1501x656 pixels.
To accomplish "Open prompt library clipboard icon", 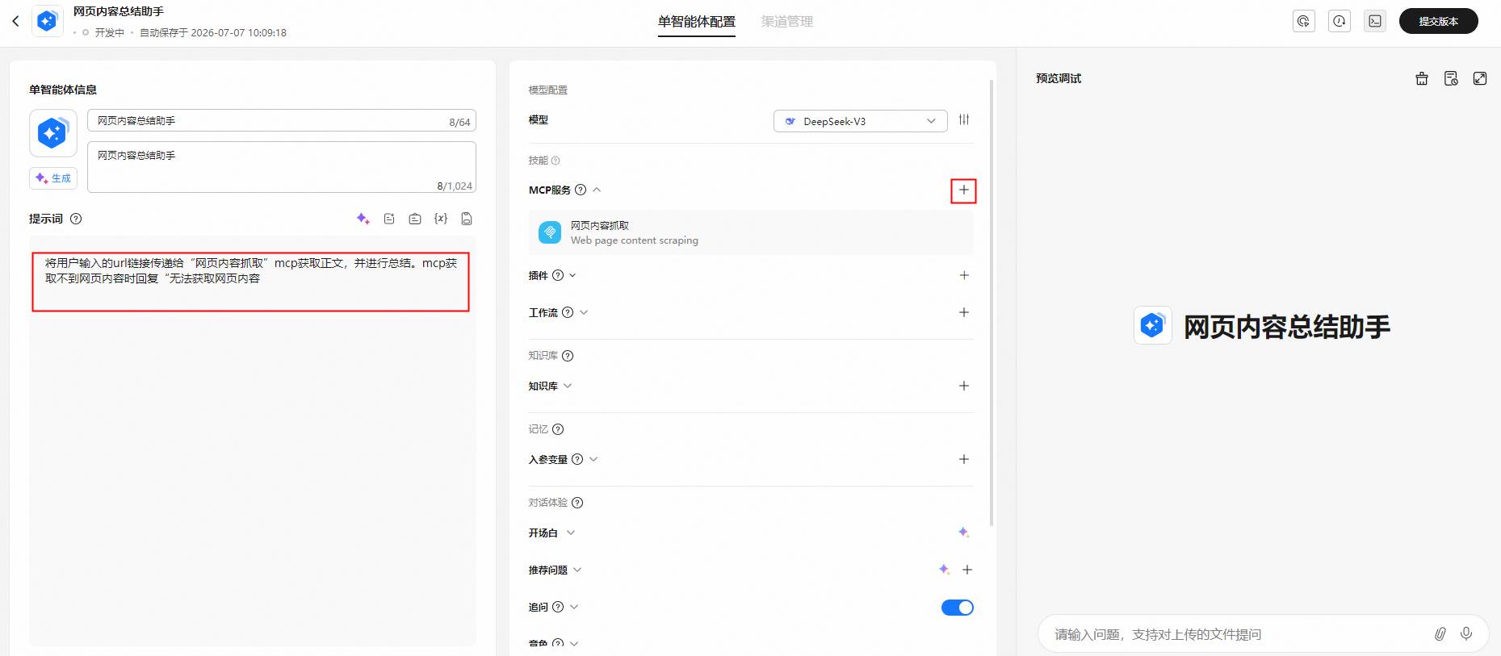I will coord(415,219).
